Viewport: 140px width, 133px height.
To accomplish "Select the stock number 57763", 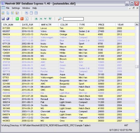I will tap(5, 78).
